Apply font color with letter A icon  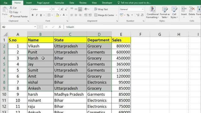(64, 15)
